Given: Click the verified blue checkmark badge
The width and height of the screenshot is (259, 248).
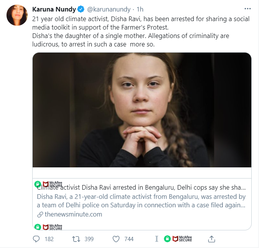Looking at the screenshot, I should [81, 9].
